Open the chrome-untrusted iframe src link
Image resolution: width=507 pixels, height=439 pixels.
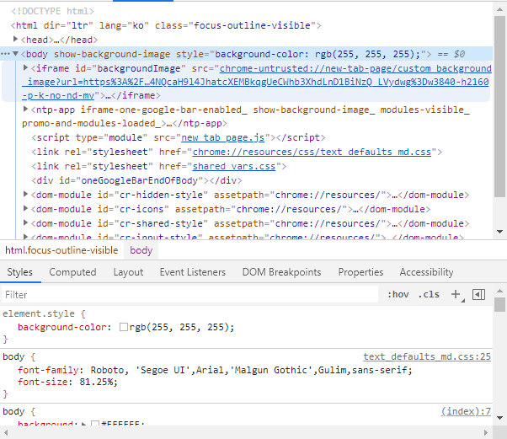pos(257,82)
